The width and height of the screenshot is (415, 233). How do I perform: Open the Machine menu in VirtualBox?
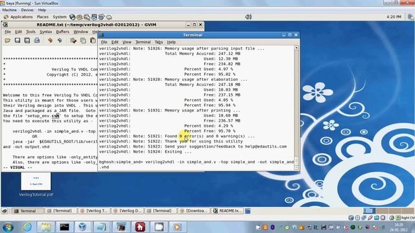(9, 10)
